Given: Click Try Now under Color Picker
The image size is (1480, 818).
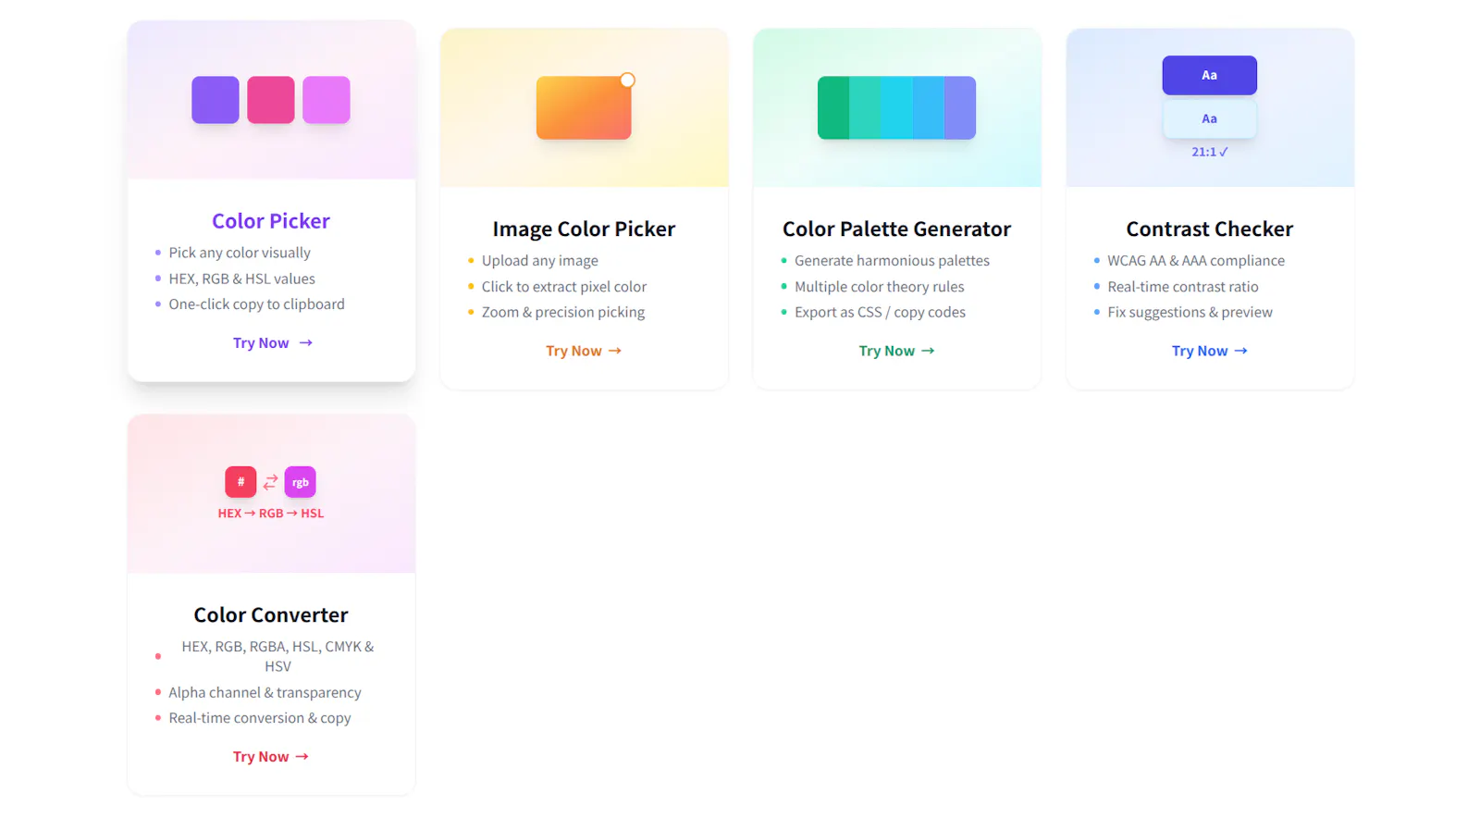Looking at the screenshot, I should (273, 343).
